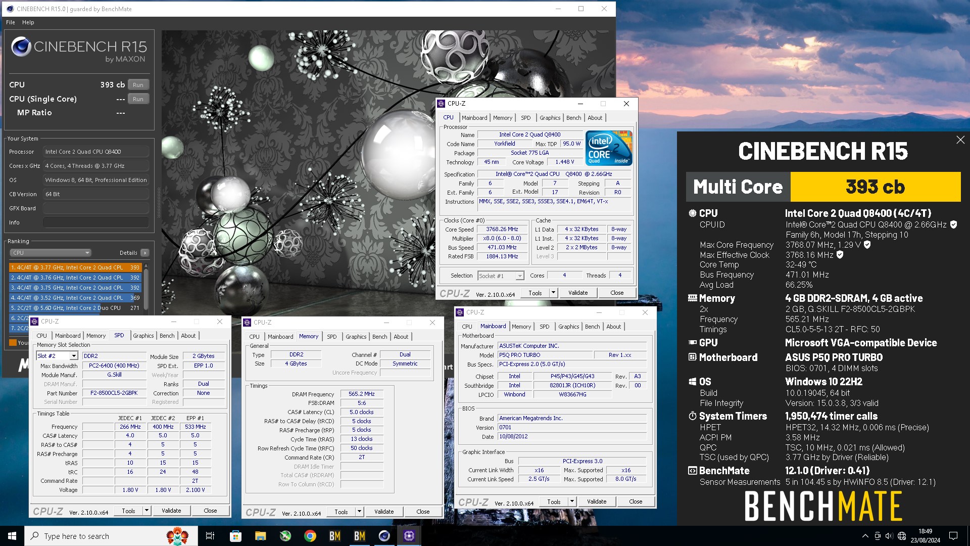Viewport: 970px width, 546px height.
Task: Click the CPU chip icon in BenchMate panel
Action: point(692,213)
